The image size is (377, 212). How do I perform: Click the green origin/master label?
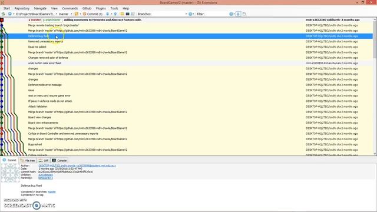tap(52, 19)
